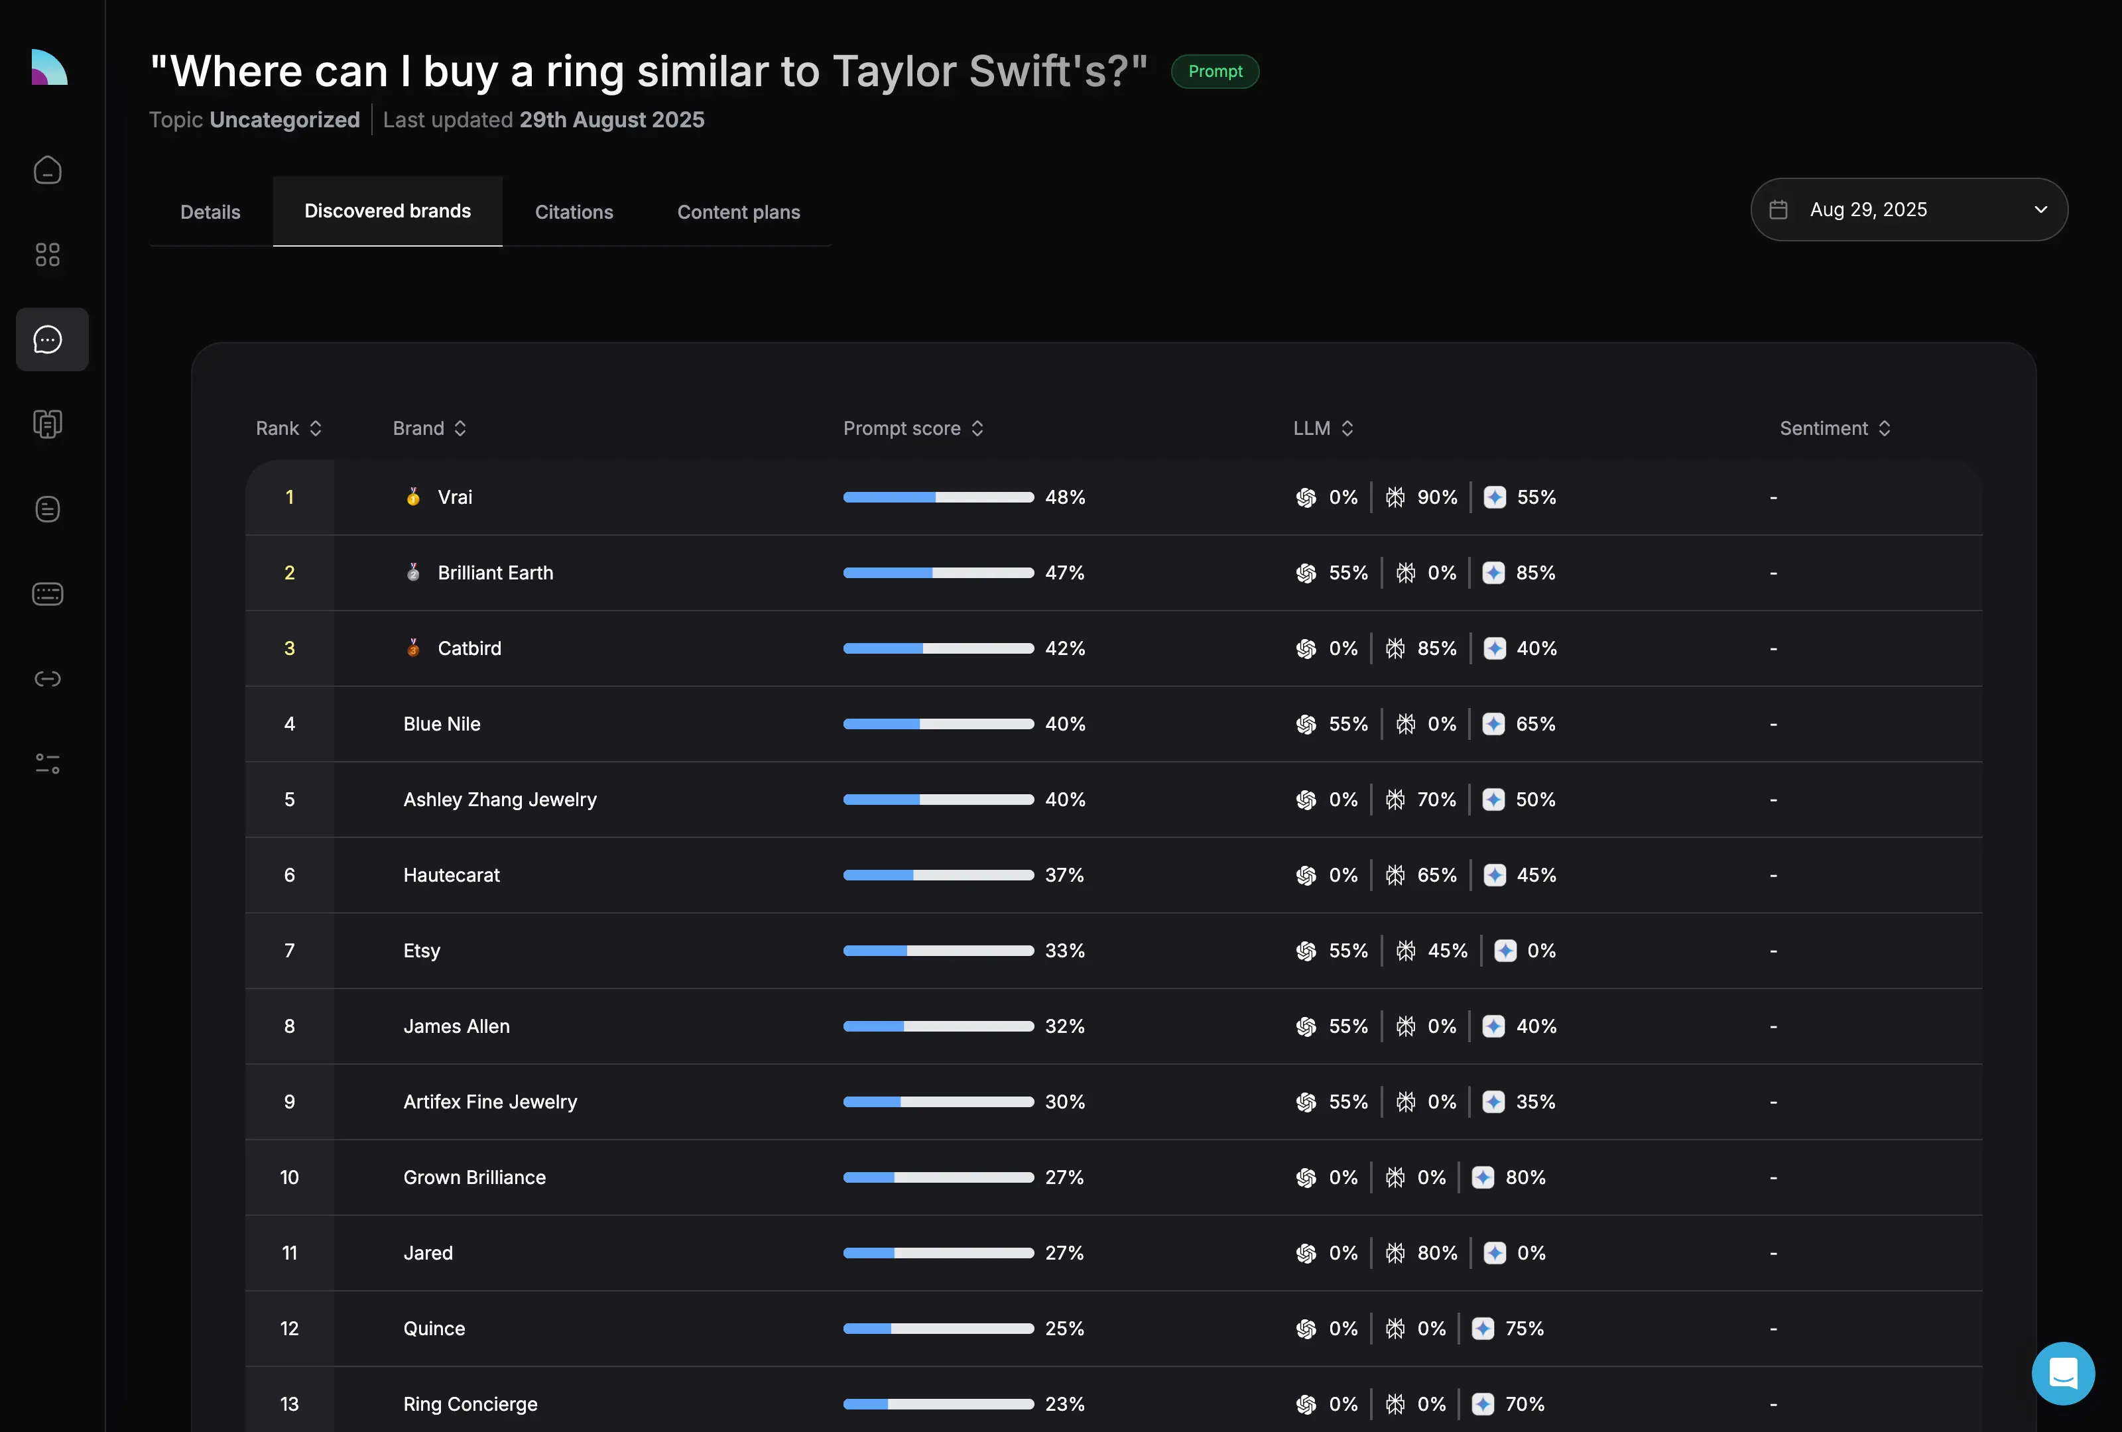Click the Claude icon in Vrai row
2122x1432 pixels.
[1395, 497]
